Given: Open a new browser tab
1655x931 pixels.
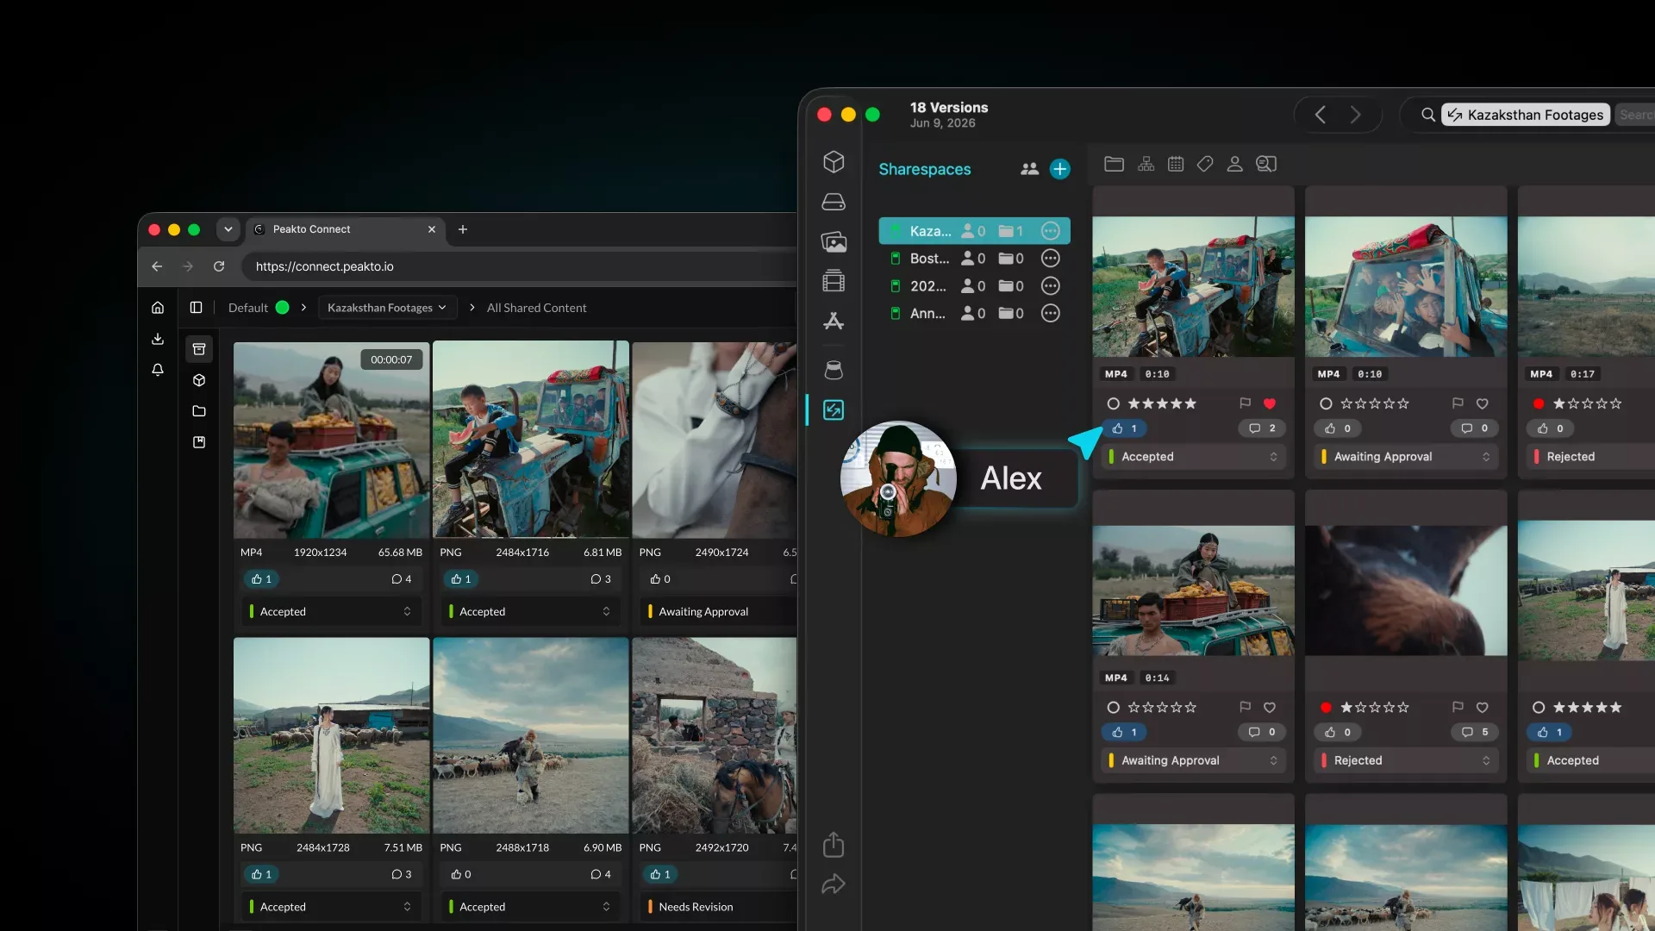Looking at the screenshot, I should [x=463, y=229].
